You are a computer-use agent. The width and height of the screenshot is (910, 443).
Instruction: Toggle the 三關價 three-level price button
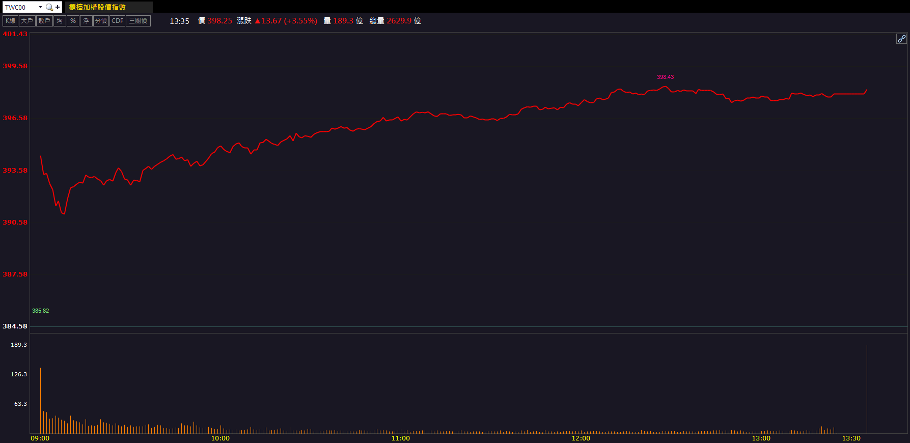tap(138, 21)
